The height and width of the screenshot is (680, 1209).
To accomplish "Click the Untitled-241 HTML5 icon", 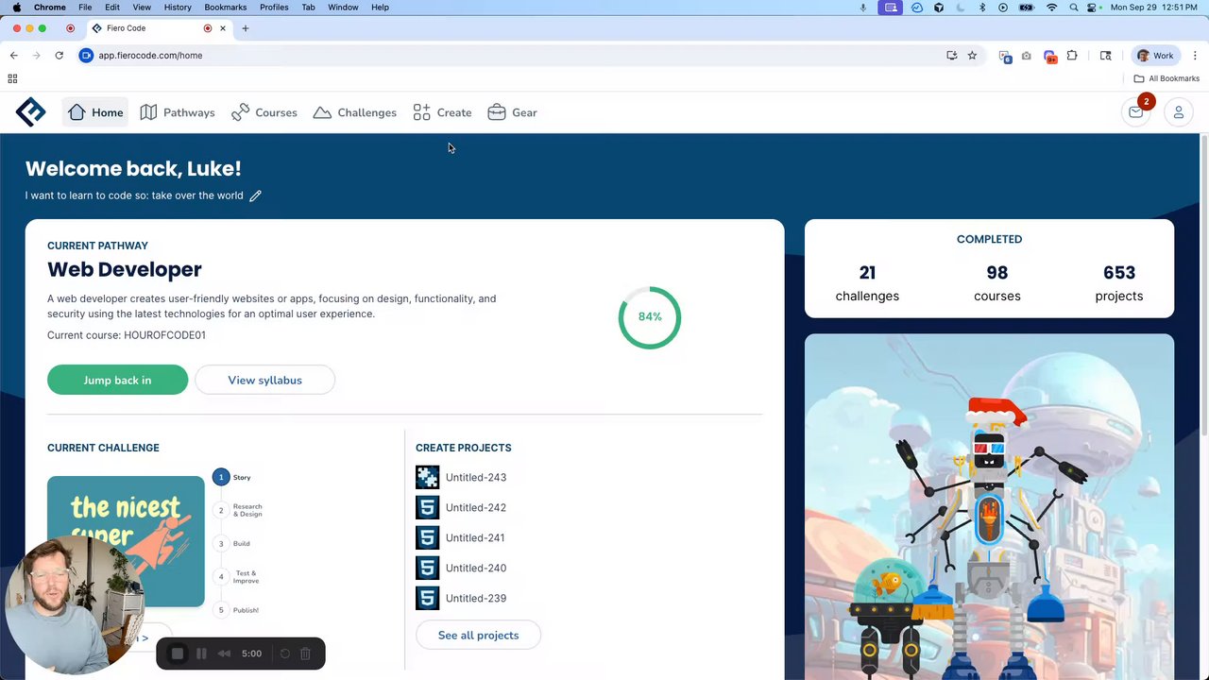I will 427,537.
